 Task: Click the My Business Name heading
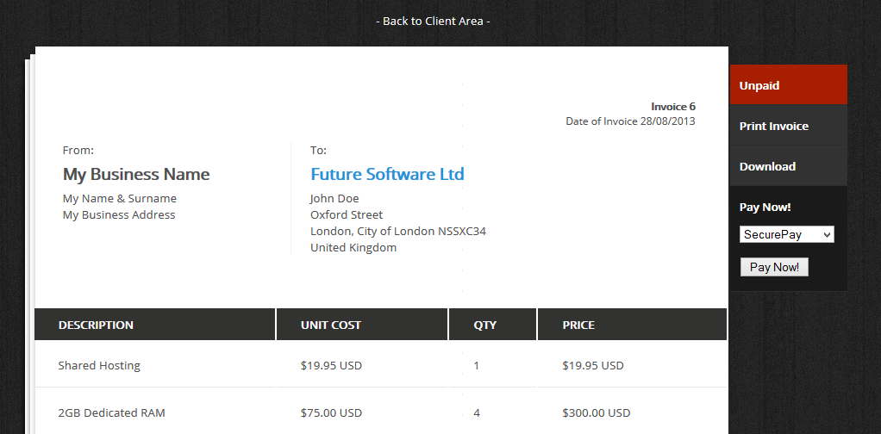[136, 174]
